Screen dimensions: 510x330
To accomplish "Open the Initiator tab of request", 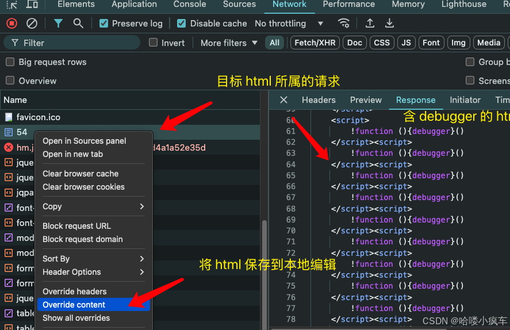I will point(465,100).
